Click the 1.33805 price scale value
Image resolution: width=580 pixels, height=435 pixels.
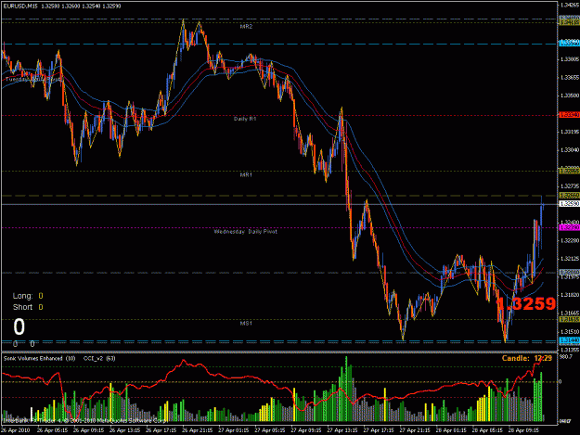(570, 59)
